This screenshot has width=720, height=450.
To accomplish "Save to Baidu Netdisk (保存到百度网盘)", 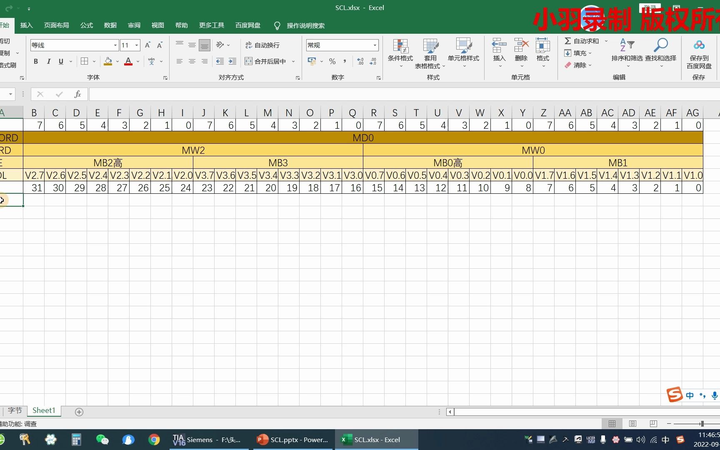I will tap(699, 54).
